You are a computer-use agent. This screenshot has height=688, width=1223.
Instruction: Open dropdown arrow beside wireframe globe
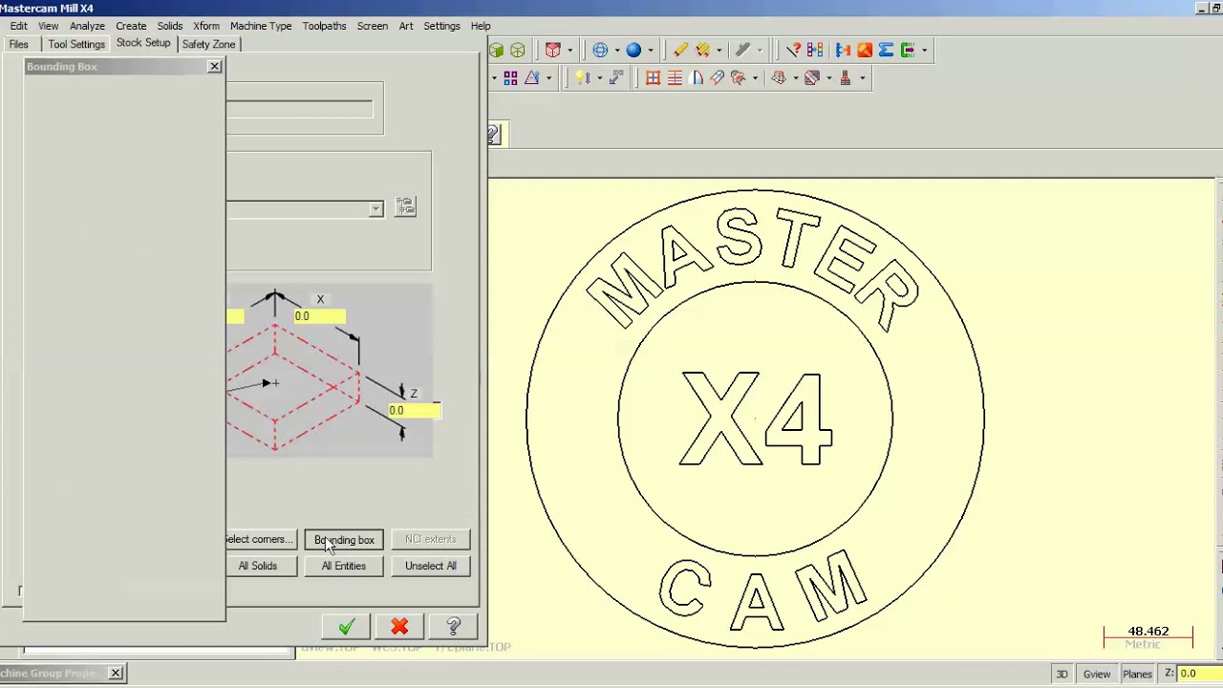617,51
